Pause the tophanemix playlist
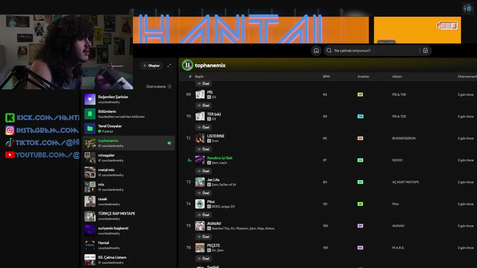 pos(187,65)
